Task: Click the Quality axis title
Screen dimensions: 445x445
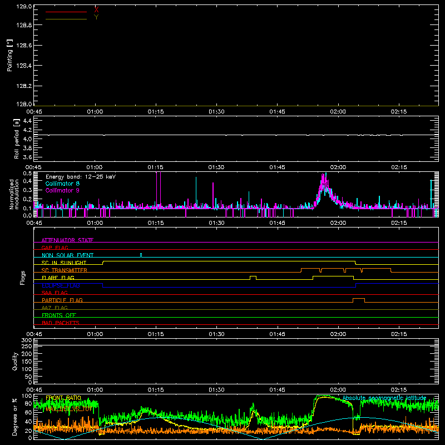Action: pyautogui.click(x=15, y=361)
